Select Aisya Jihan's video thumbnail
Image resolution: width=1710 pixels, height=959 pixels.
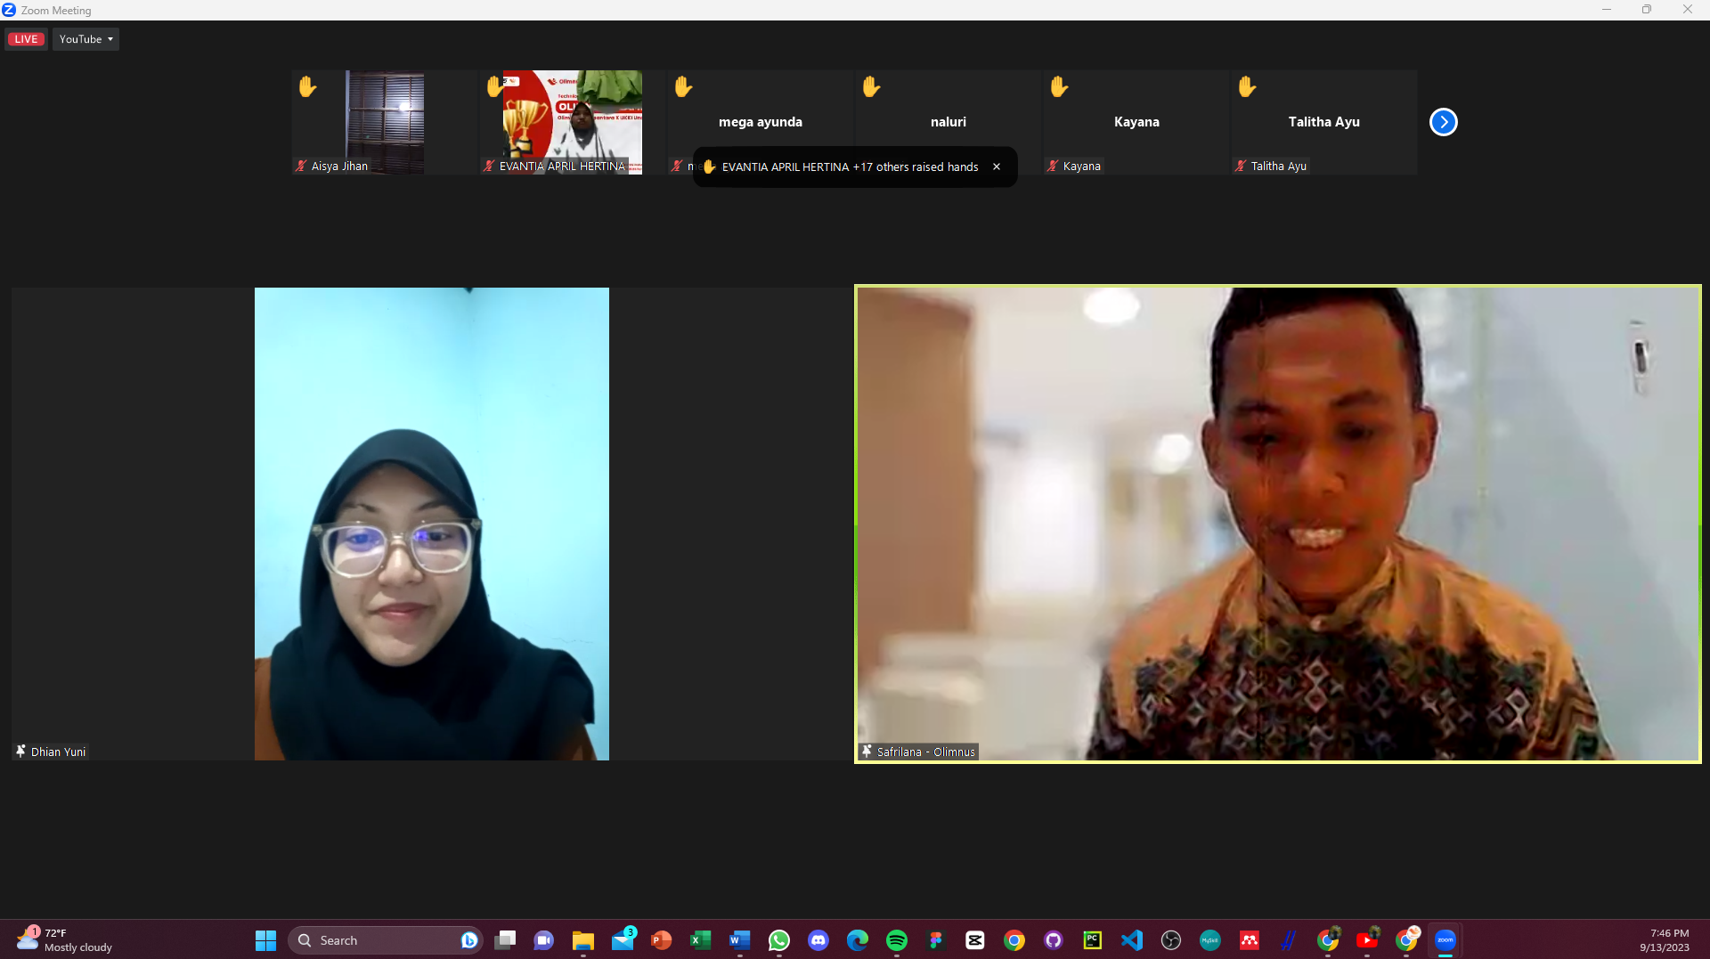click(384, 122)
